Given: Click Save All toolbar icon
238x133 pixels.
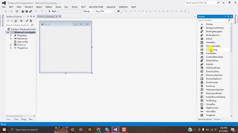Looking at the screenshot, I should (x=30, y=11).
